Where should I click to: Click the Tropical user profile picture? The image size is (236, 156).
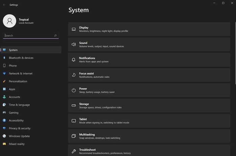(x=9, y=21)
